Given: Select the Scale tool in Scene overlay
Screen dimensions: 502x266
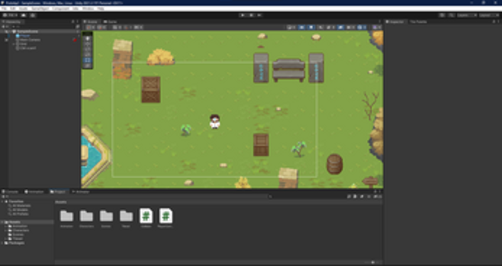Looking at the screenshot, I should [x=87, y=55].
